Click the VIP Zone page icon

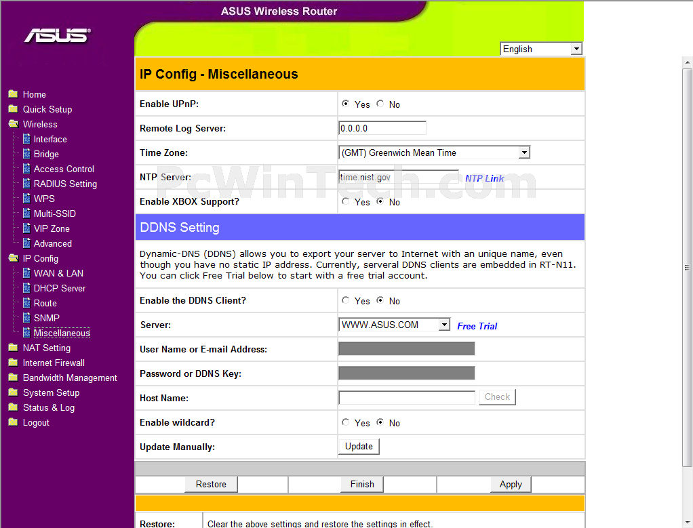point(26,228)
